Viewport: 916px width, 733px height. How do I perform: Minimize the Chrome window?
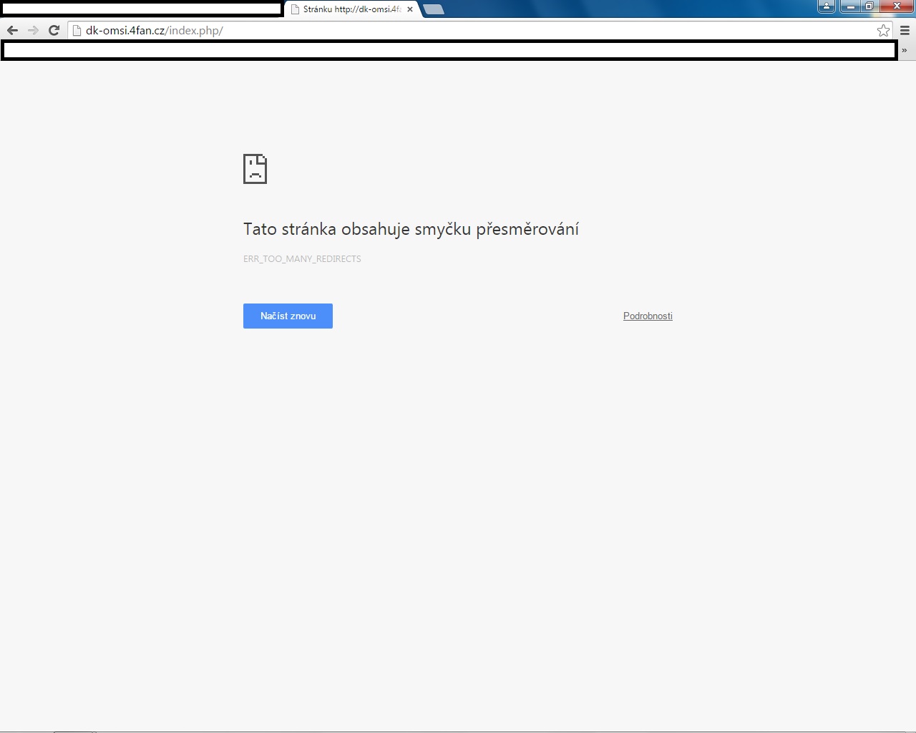tap(850, 6)
